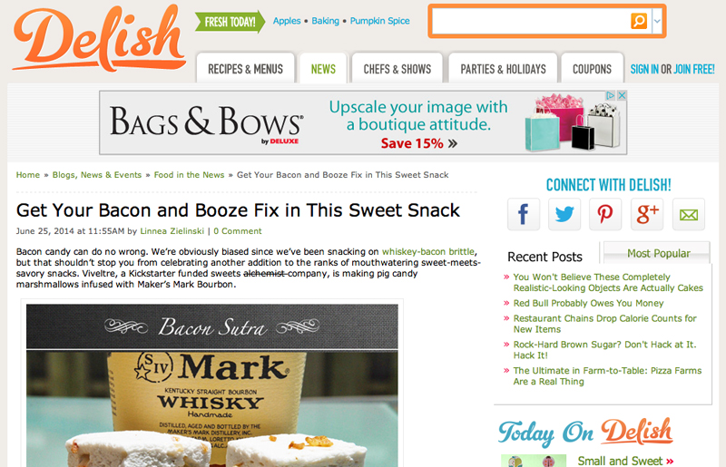The width and height of the screenshot is (726, 467).
Task: Click the email envelope icon
Action: pyautogui.click(x=689, y=214)
